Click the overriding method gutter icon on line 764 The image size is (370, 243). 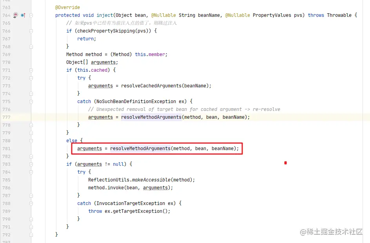pos(23,15)
